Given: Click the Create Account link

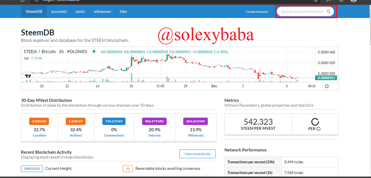Looking at the screenshot, I should point(257,12).
